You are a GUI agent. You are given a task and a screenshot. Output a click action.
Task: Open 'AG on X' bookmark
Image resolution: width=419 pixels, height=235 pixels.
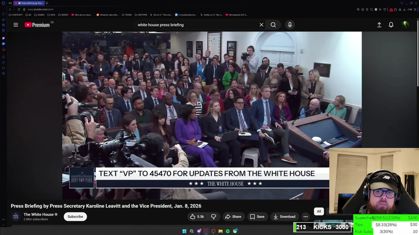[161, 15]
